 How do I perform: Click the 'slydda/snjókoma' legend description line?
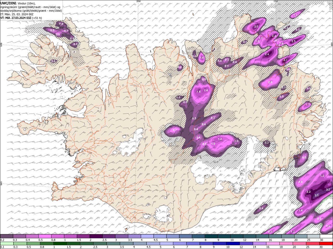click(31, 11)
